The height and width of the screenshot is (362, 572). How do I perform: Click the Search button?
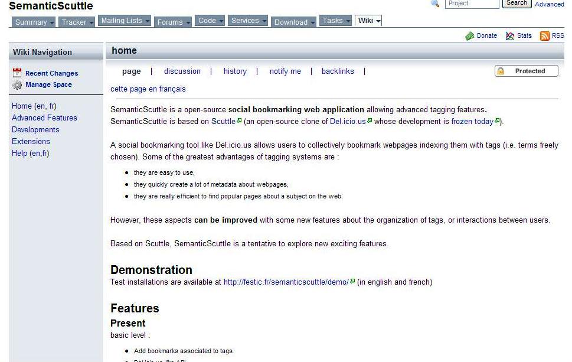517,4
